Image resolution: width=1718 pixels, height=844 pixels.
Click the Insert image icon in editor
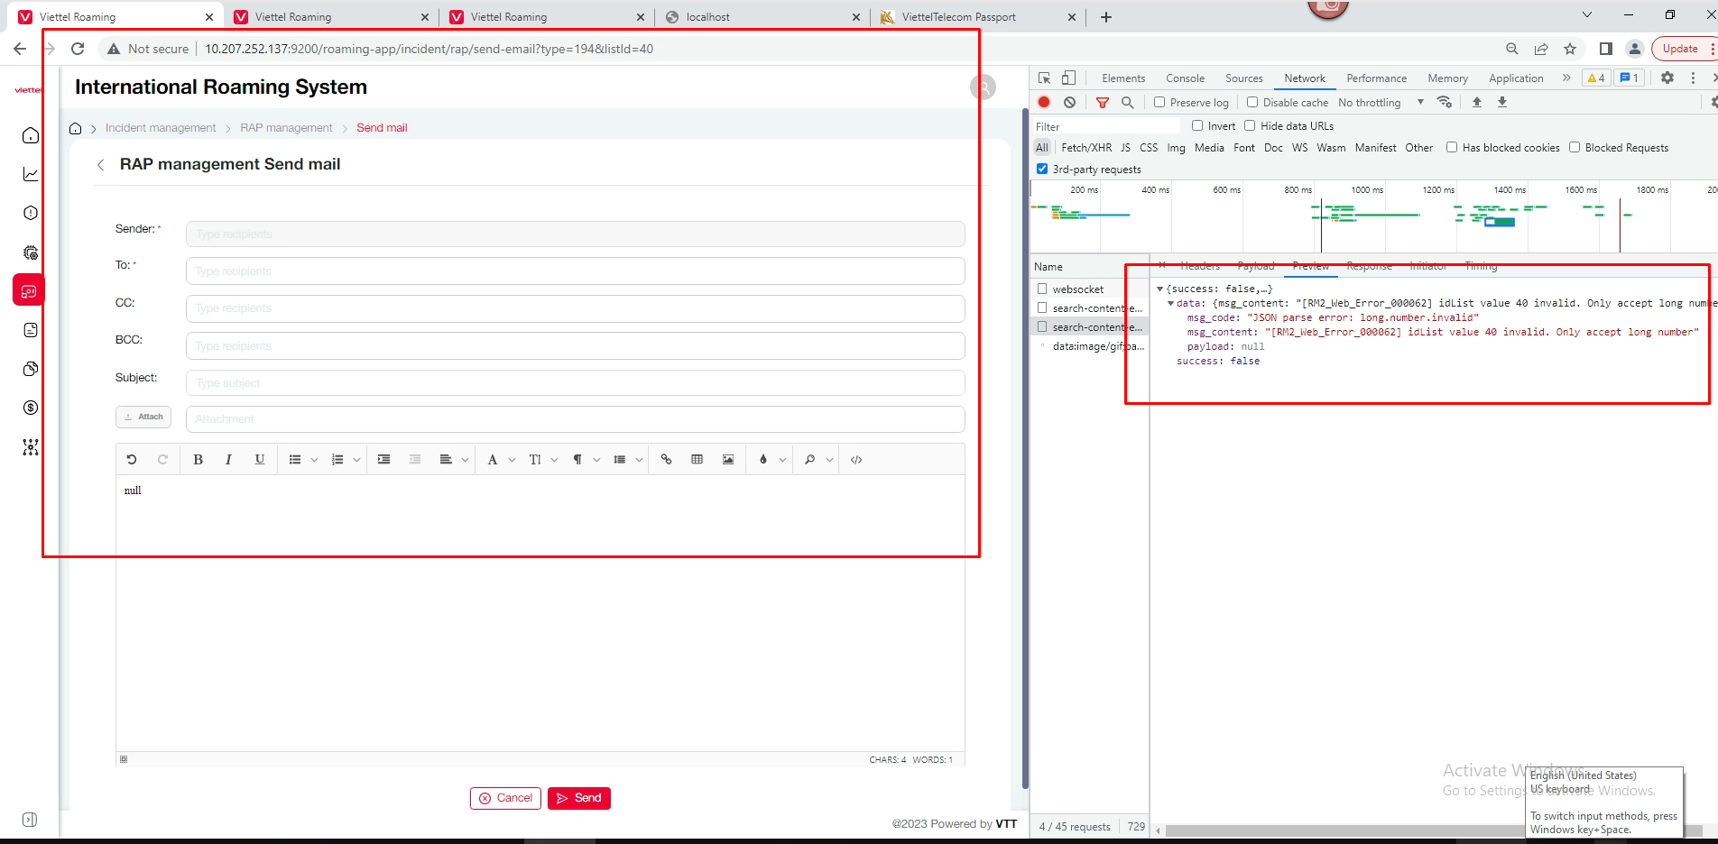click(x=728, y=460)
